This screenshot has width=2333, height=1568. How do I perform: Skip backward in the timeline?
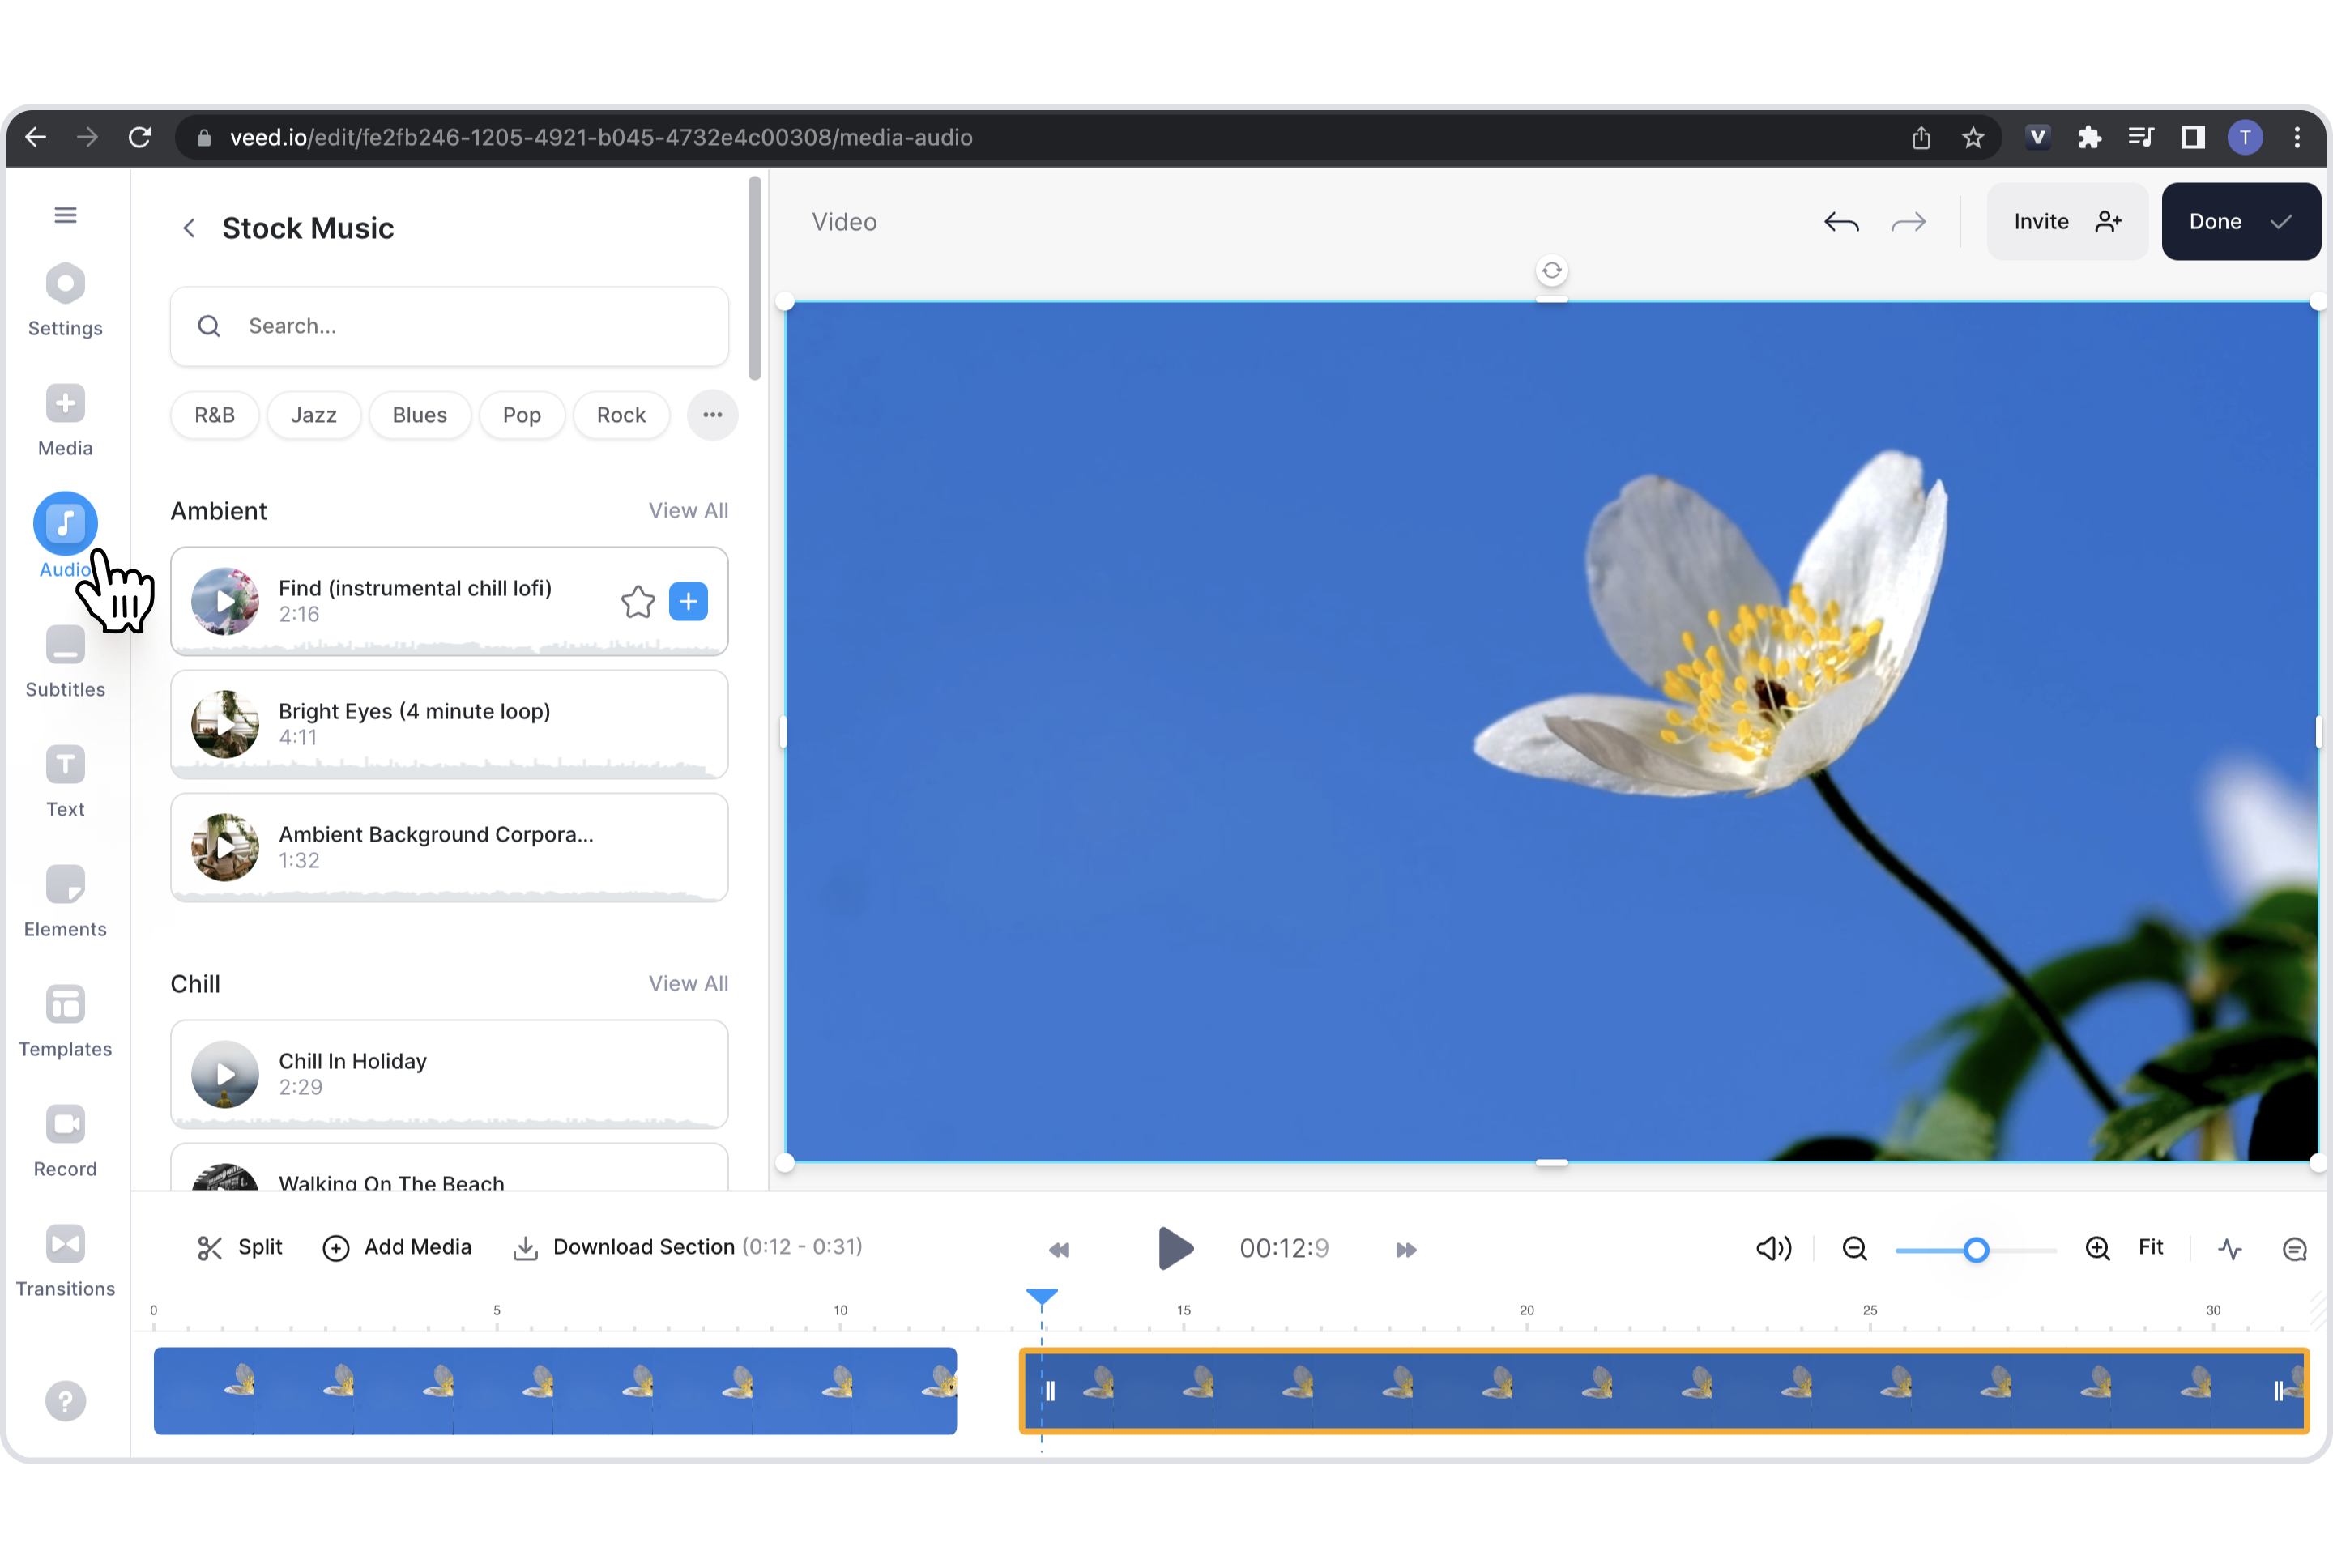[1059, 1249]
